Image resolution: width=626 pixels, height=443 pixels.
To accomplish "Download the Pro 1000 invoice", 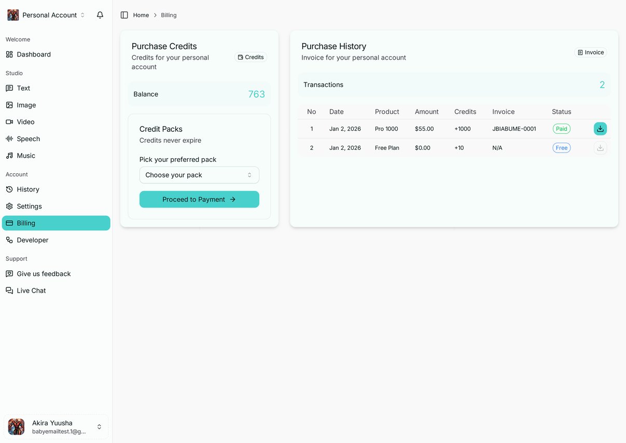I will point(600,129).
